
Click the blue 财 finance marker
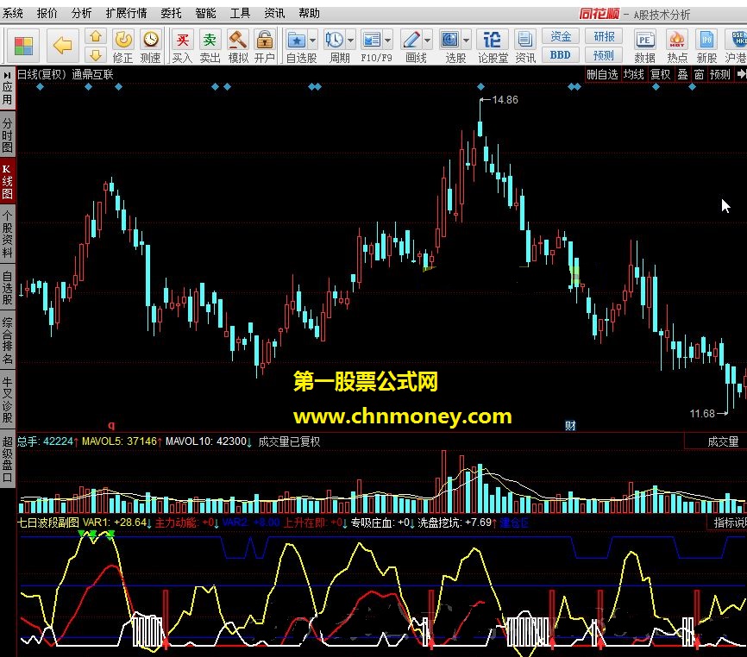[570, 426]
